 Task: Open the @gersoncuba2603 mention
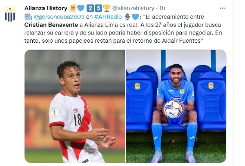pos(59,17)
